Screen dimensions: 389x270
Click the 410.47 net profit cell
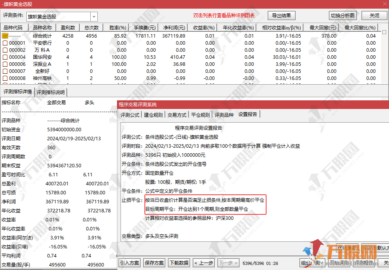(x=178, y=57)
